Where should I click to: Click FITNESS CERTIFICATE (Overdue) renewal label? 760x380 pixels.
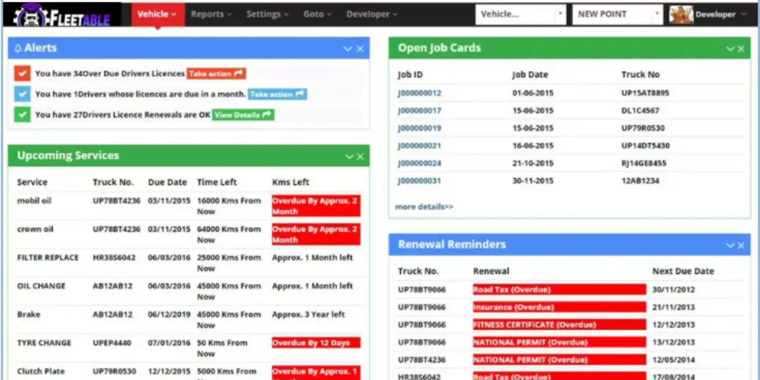click(x=559, y=325)
